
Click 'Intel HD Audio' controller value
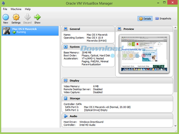[x=88, y=125]
